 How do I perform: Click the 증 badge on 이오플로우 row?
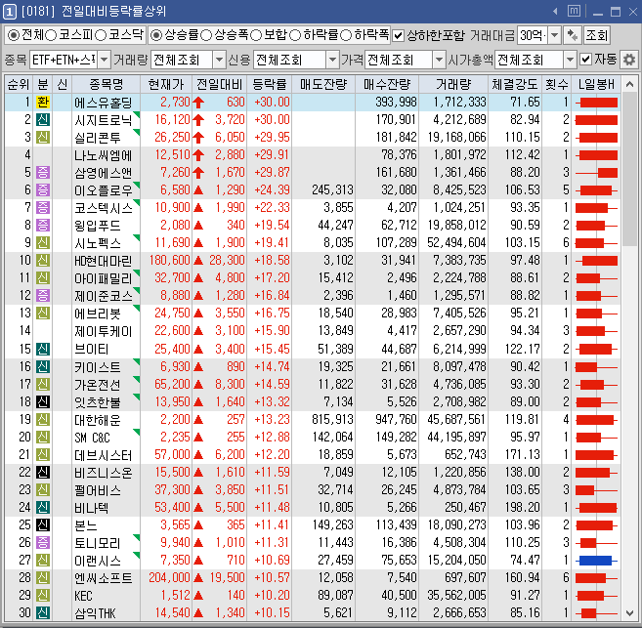click(x=43, y=190)
